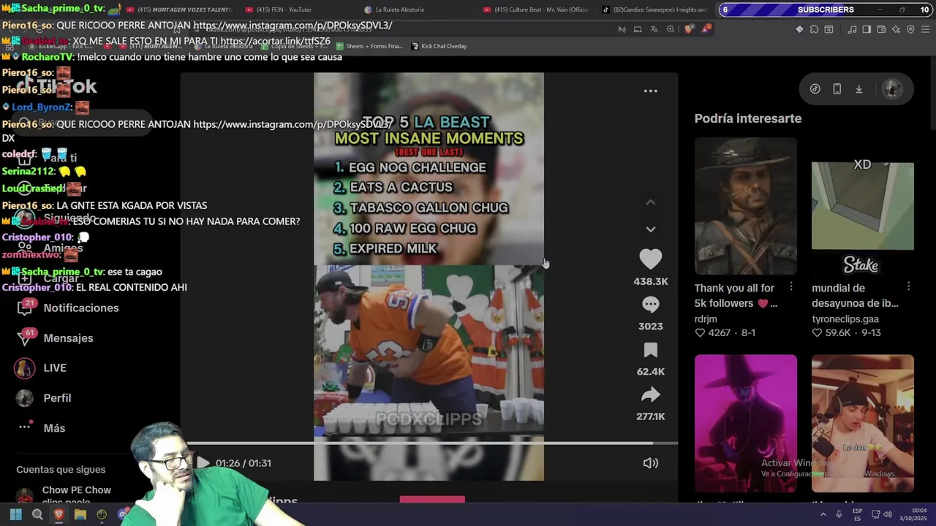The image size is (936, 526).
Task: Open the cowboy 'Thank you all for 5k followers' thumbnail
Action: (745, 206)
